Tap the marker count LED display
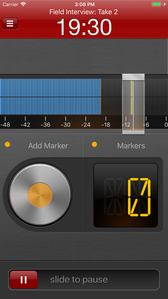The width and height of the screenshot is (168, 299). coord(126,195)
